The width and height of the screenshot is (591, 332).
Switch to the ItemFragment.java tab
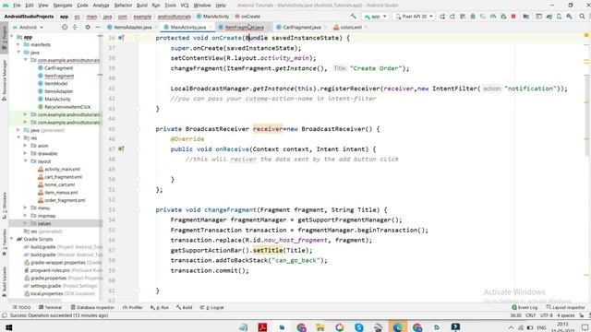244,27
